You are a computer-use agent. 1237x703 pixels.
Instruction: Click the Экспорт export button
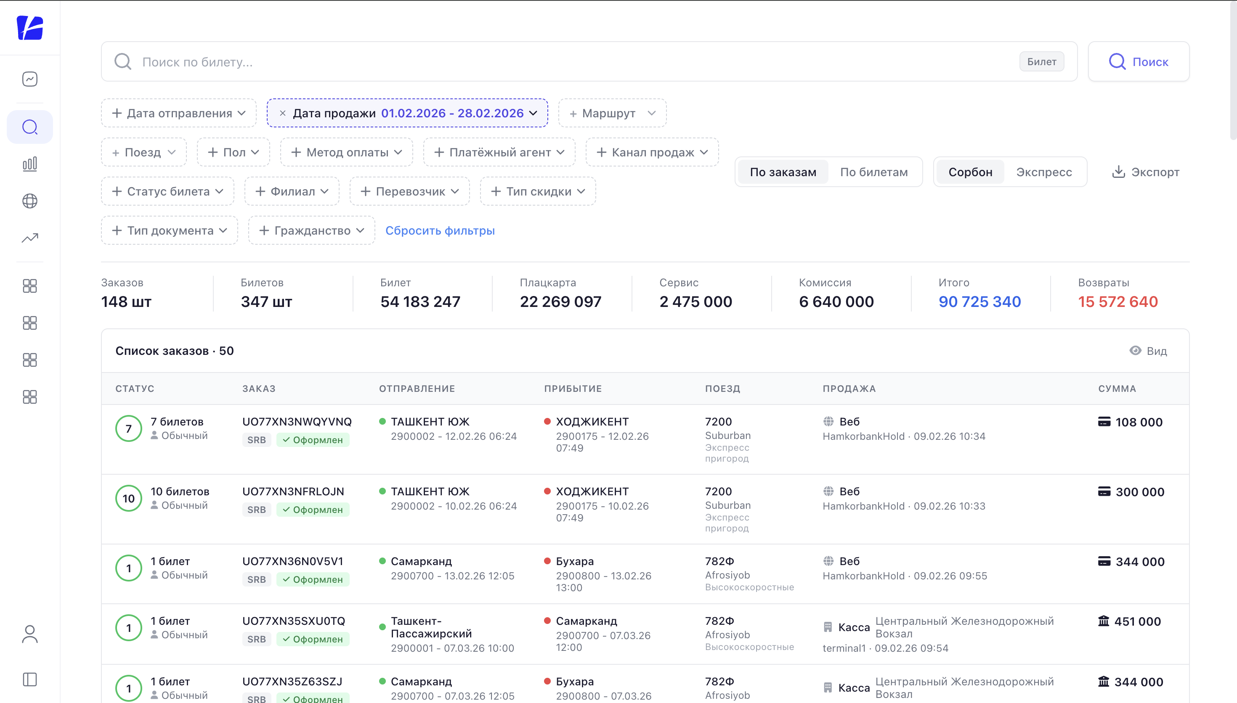pos(1145,172)
